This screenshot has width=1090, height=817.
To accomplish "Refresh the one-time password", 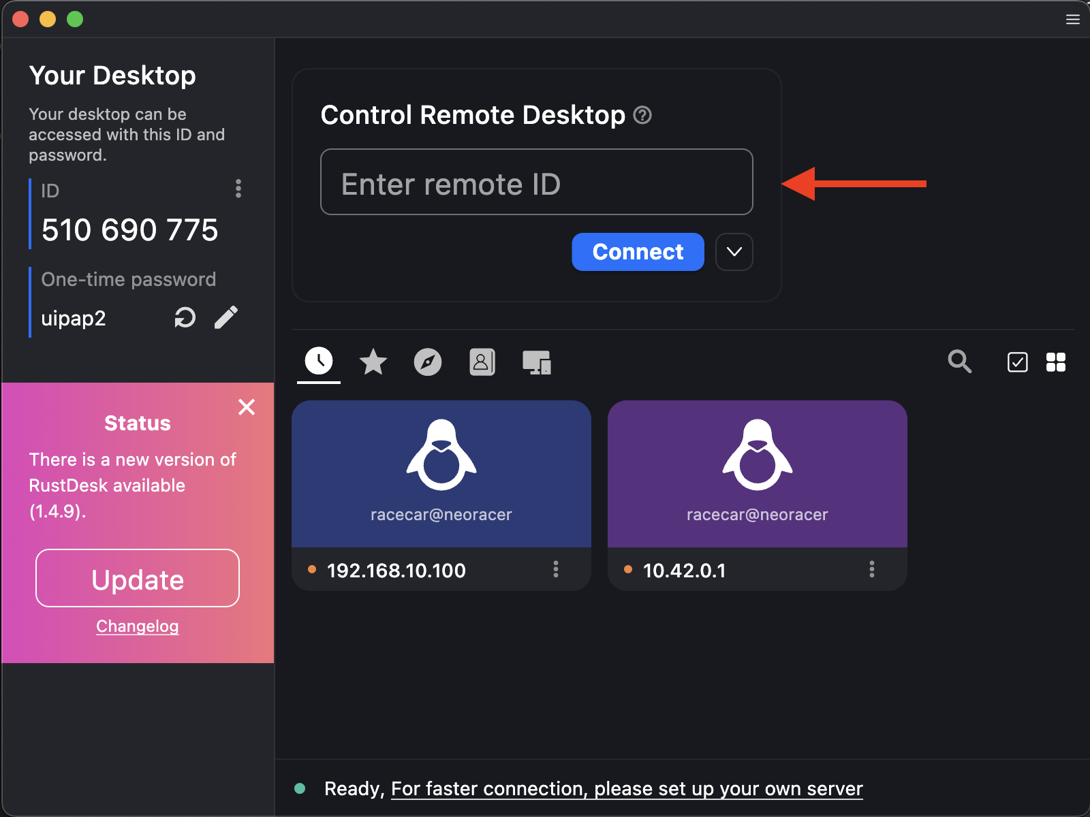I will (185, 317).
